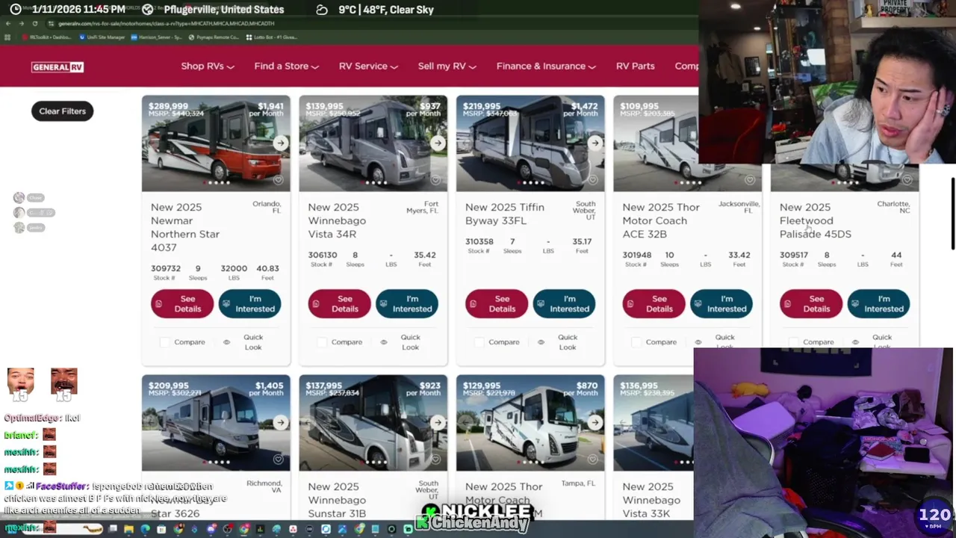See Details for Fleetwood Palisade 45DS
This screenshot has width=956, height=538.
(x=811, y=303)
